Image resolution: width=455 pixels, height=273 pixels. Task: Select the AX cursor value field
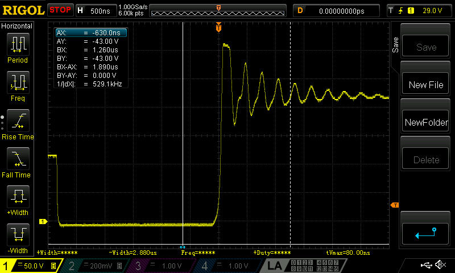click(91, 33)
